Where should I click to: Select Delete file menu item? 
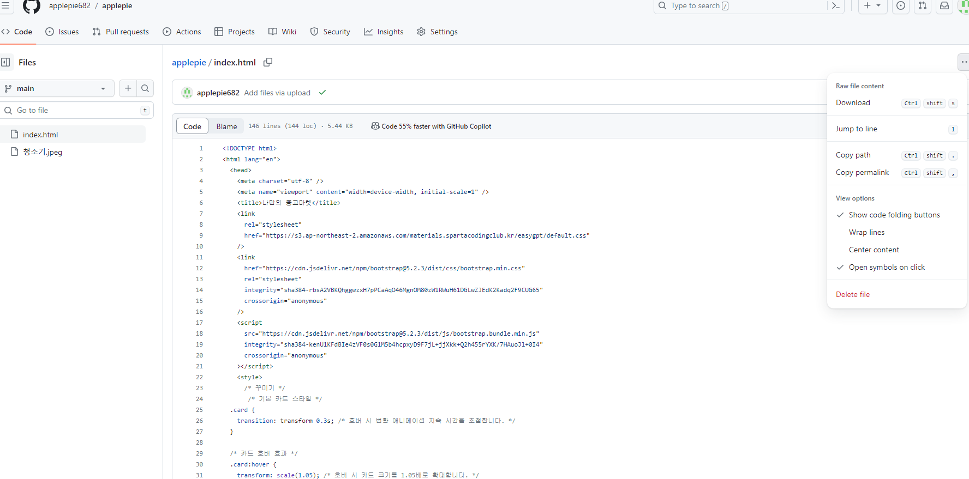pyautogui.click(x=897, y=294)
